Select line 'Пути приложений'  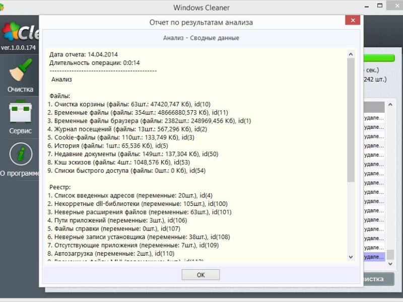point(117,220)
